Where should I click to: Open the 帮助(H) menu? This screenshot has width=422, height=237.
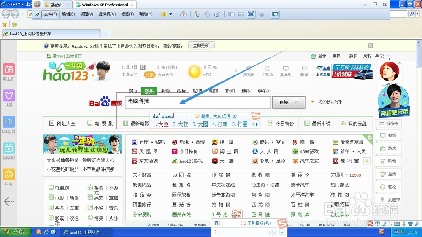pyautogui.click(x=146, y=14)
